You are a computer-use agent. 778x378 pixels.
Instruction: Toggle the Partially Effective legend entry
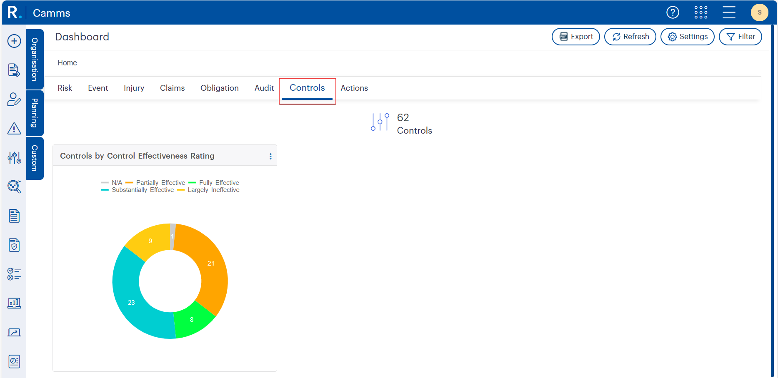(155, 183)
